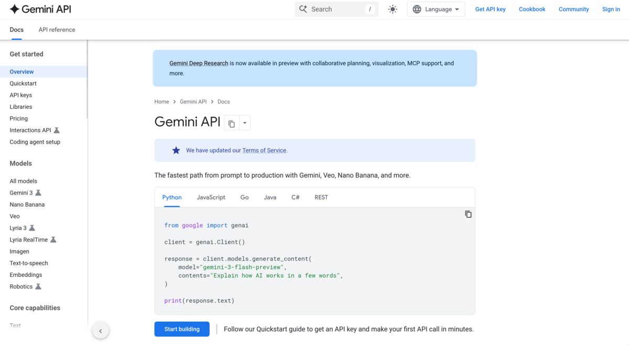Select the Go code tab
The width and height of the screenshot is (629, 345).
[x=244, y=198]
